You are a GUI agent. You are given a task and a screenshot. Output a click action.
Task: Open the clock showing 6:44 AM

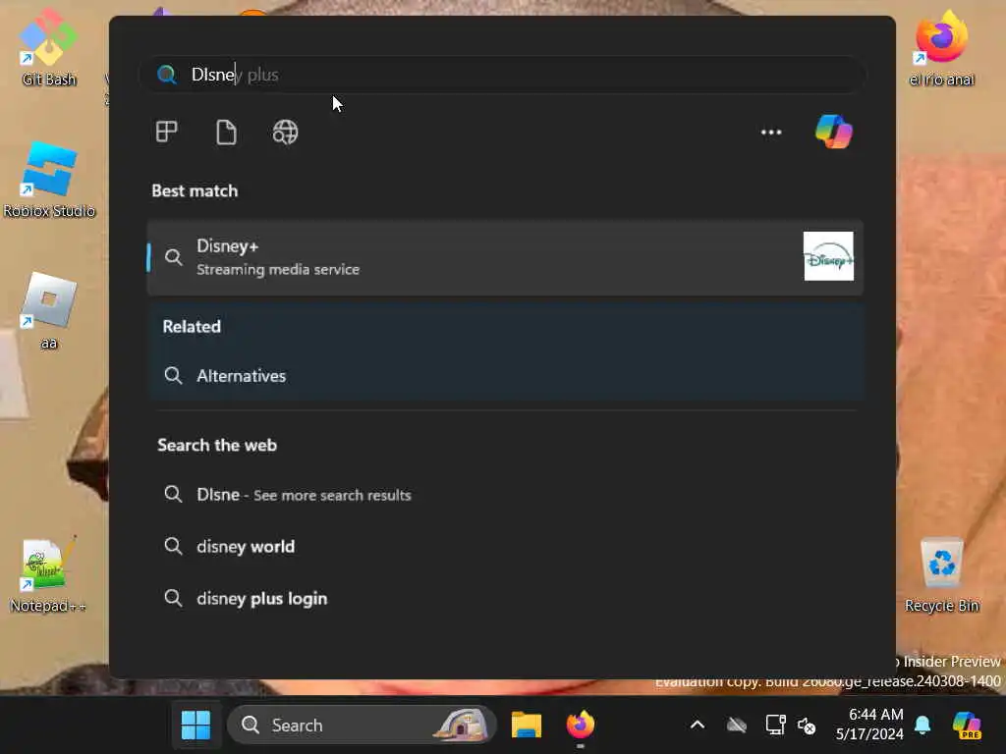tap(869, 725)
